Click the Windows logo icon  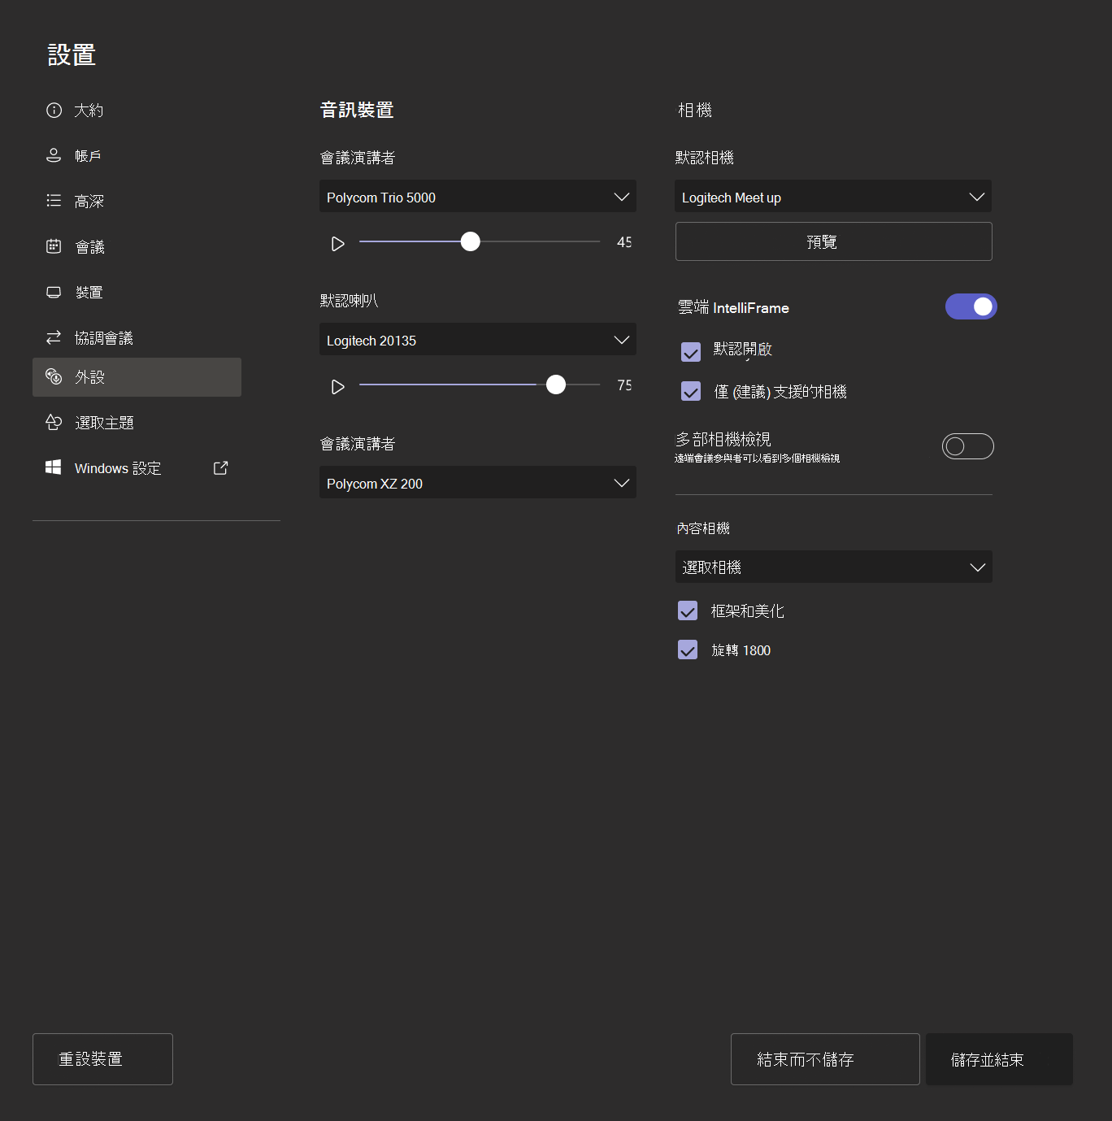click(54, 467)
